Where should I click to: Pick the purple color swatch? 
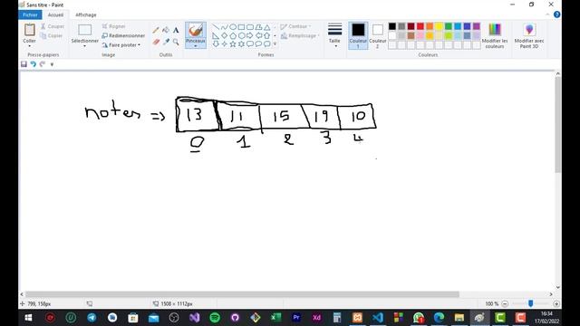[477, 26]
